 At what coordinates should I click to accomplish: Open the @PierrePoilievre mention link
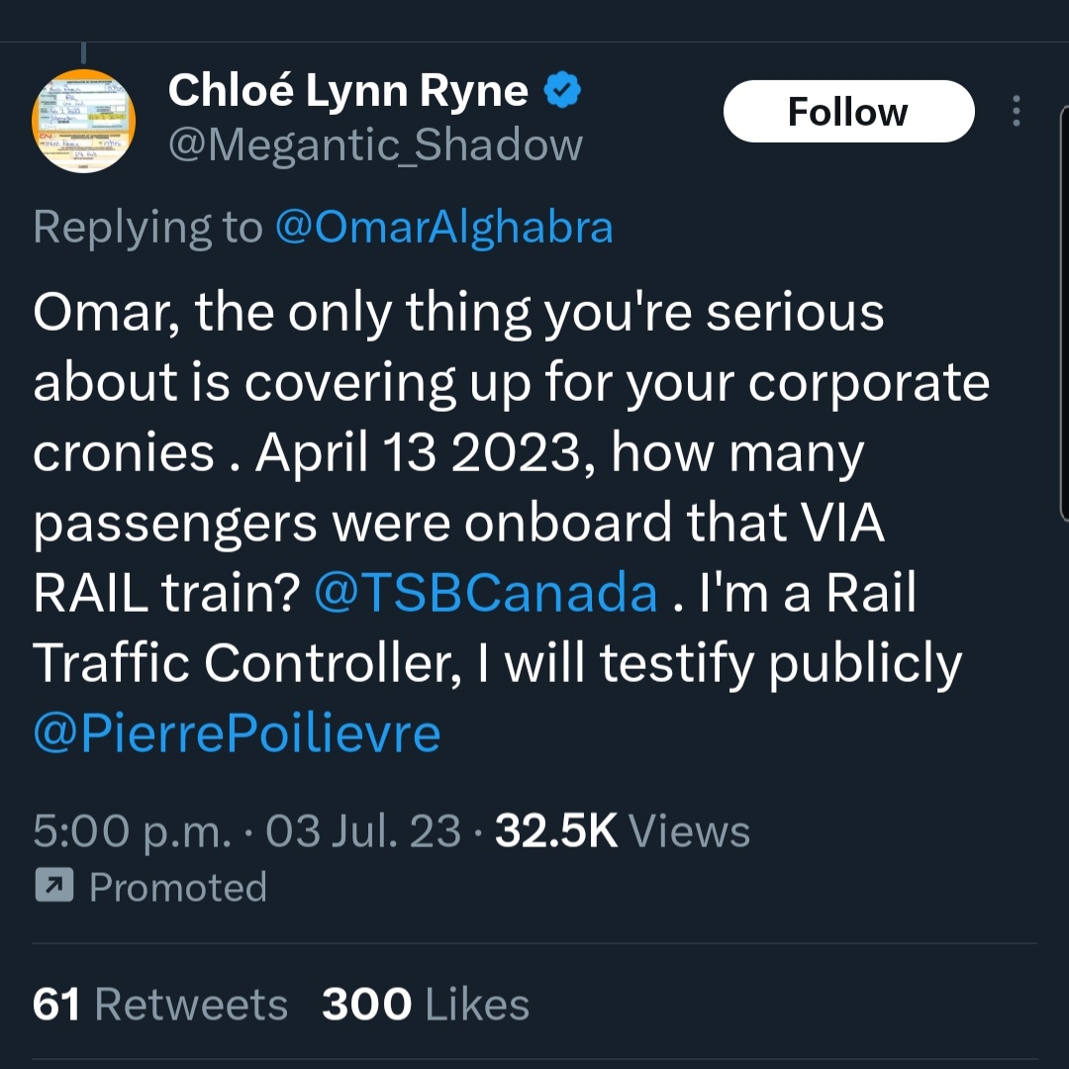237,733
